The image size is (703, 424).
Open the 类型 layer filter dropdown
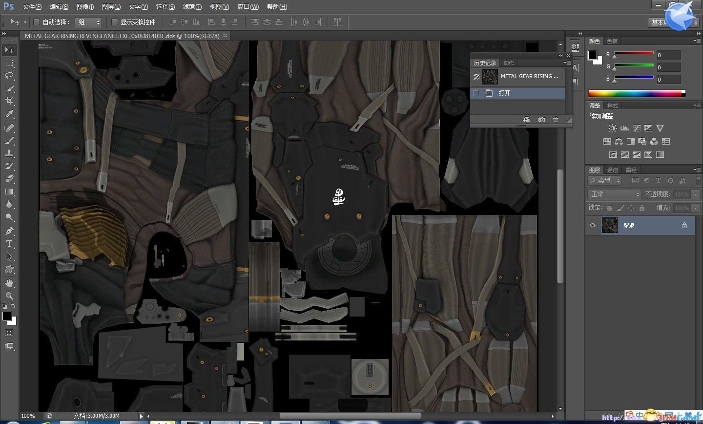(605, 180)
